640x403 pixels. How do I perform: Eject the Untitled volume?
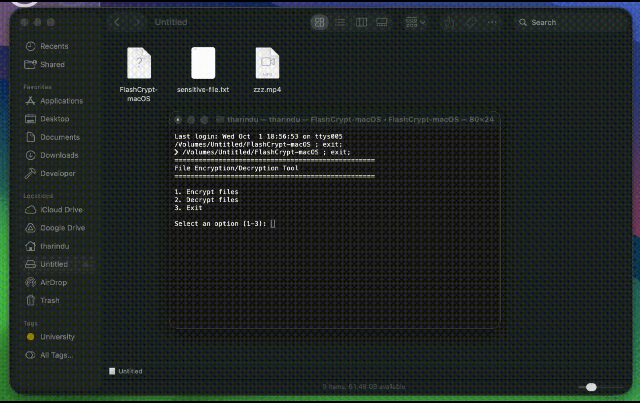click(86, 264)
